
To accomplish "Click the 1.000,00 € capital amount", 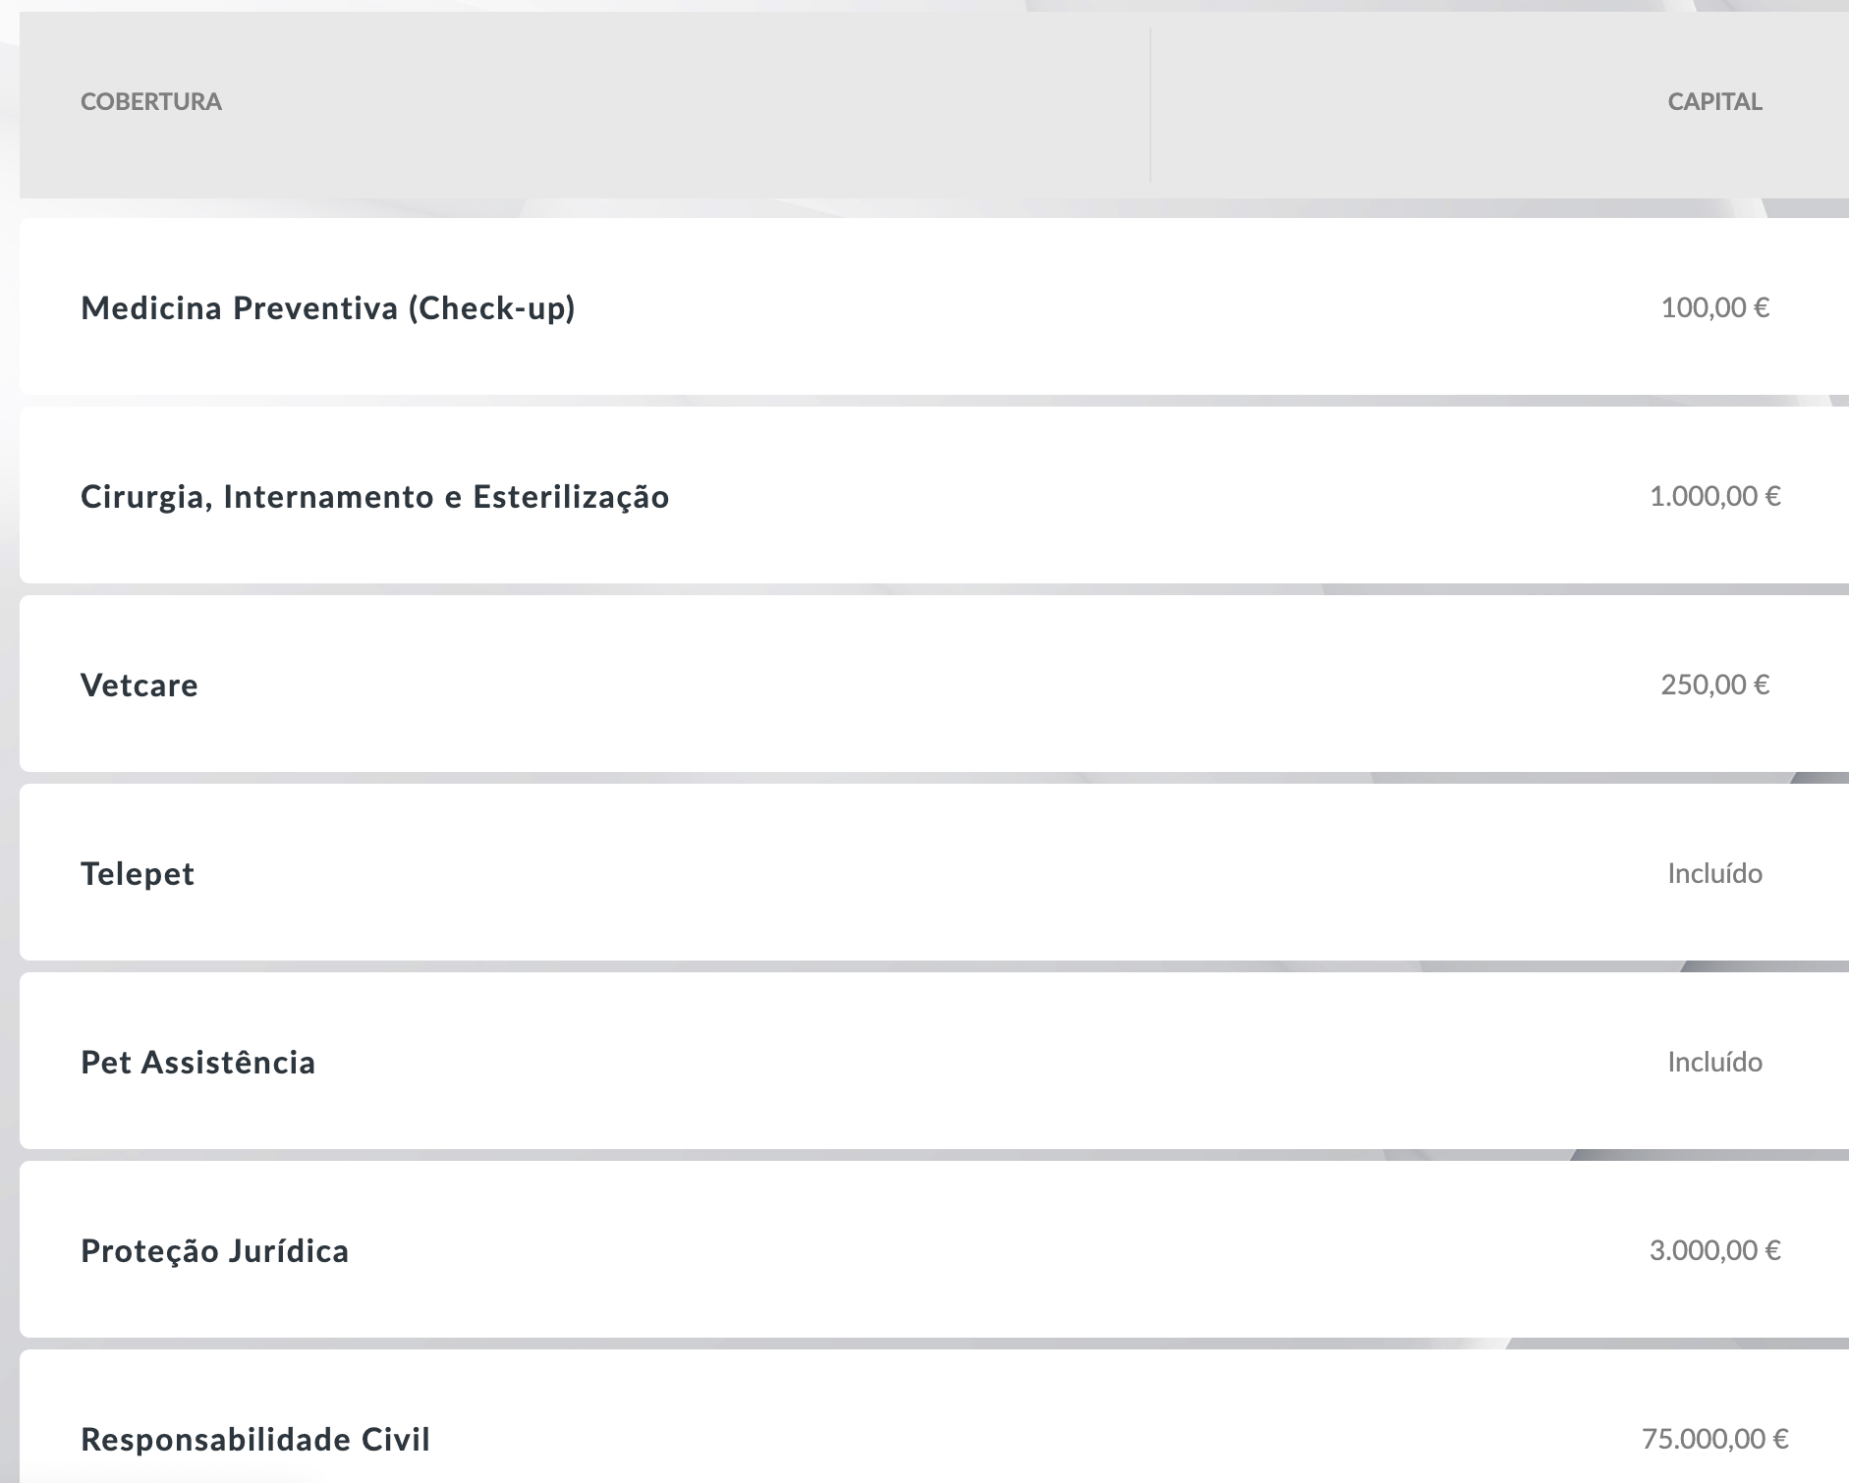I will tap(1714, 497).
